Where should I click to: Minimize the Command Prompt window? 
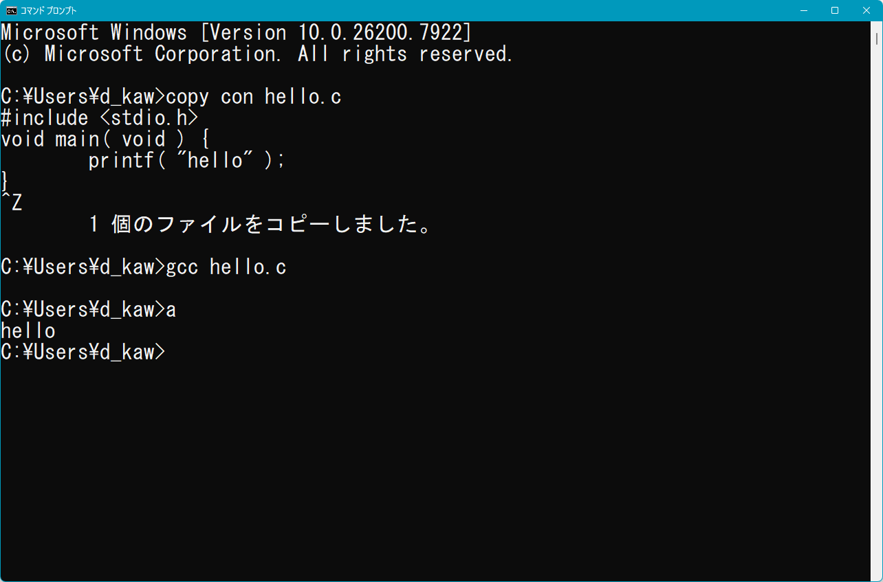803,10
